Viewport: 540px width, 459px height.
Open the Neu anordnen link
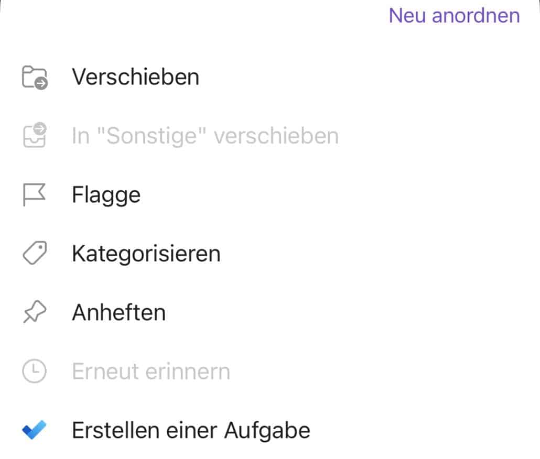tap(454, 16)
